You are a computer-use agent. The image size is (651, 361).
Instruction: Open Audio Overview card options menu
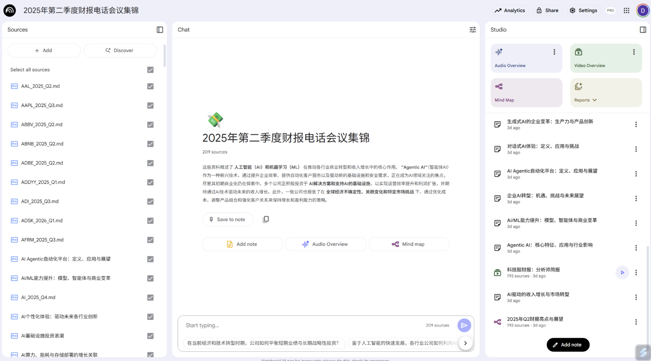[554, 52]
